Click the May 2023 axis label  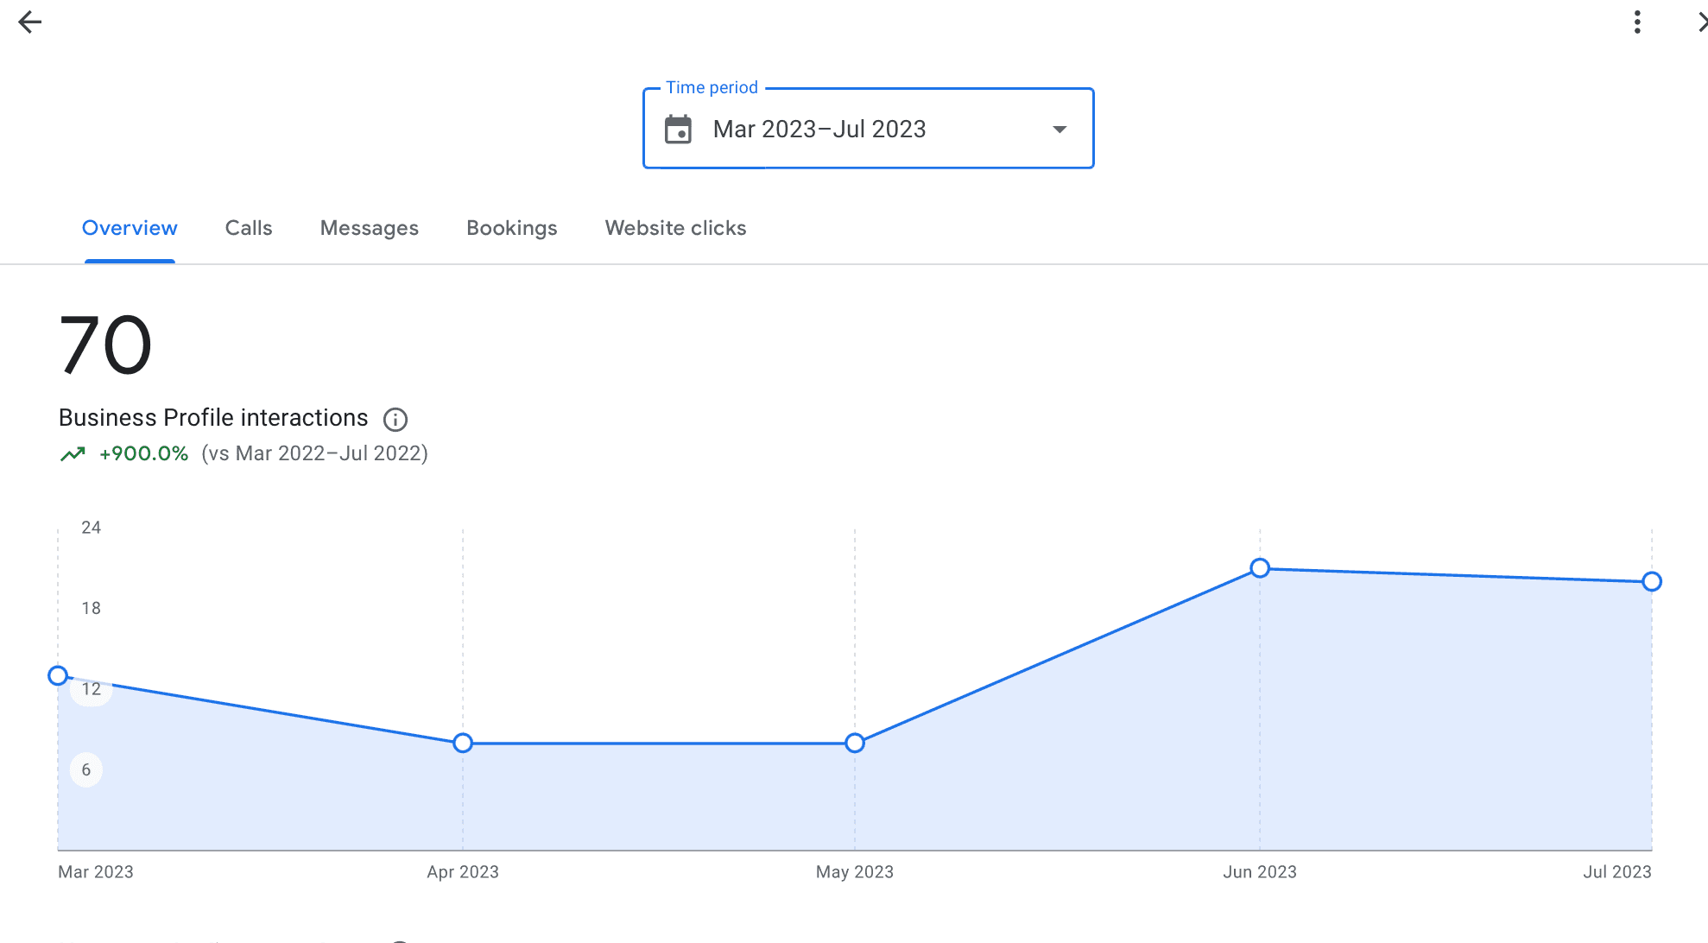(x=855, y=872)
